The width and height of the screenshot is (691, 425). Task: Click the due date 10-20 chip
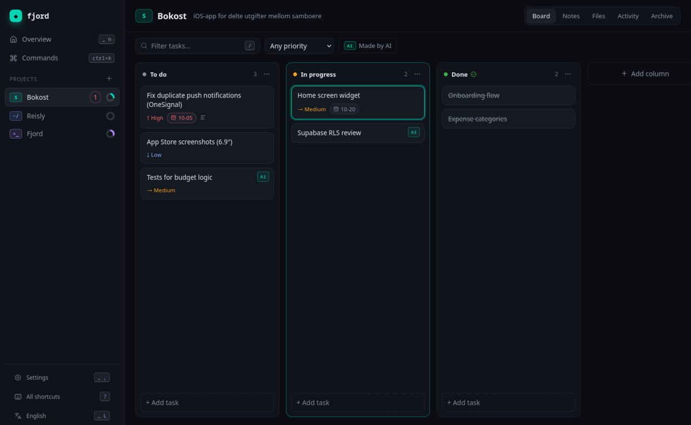(x=344, y=109)
